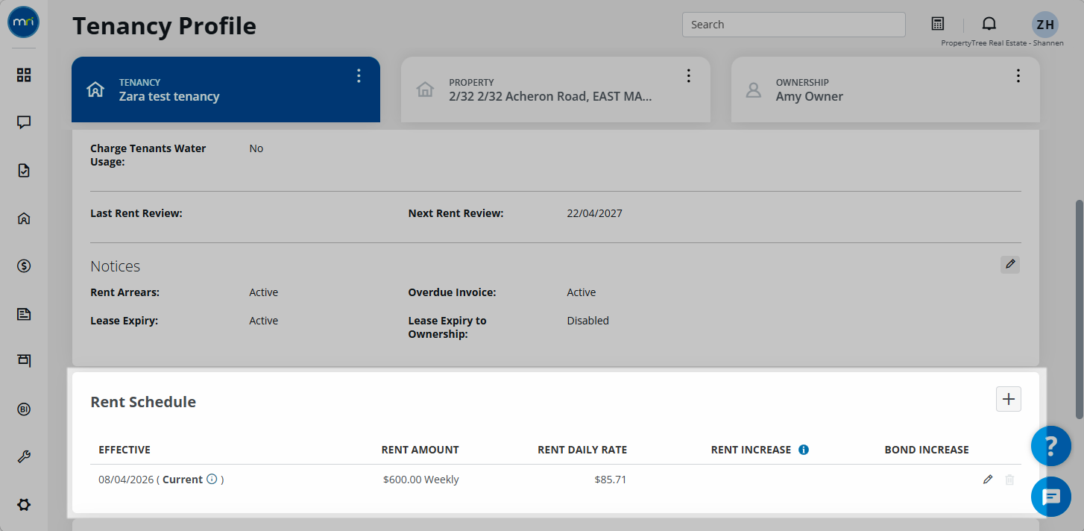Viewport: 1084px width, 531px height.
Task: Click the Tenancy Profile page title
Action: coord(164,26)
